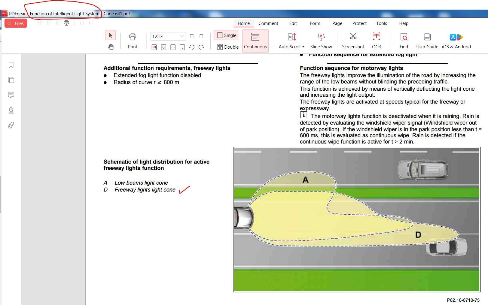Viewport: 488px width, 305px height.
Task: Click the Print button in the ribbon
Action: coord(133,41)
